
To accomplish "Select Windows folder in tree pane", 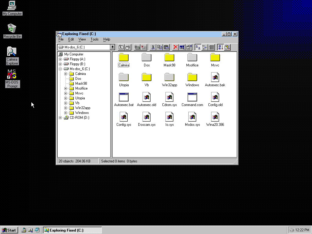I will tap(82, 113).
